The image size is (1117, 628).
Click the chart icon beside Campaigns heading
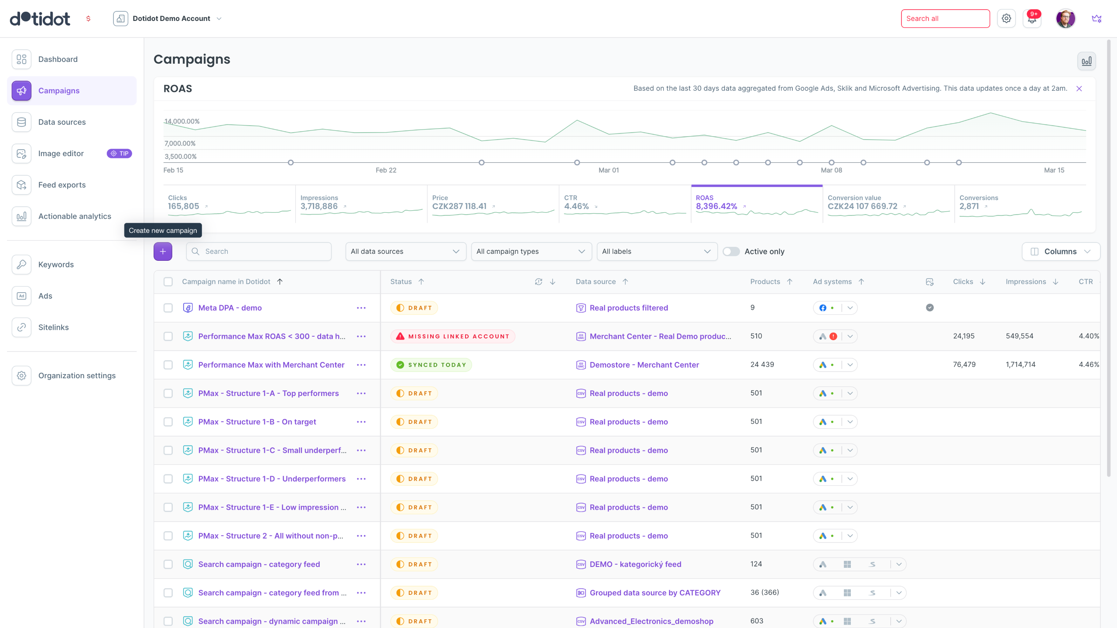click(x=1086, y=61)
